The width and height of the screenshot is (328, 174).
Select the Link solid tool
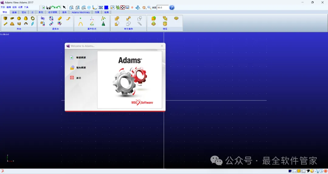(x=5, y=24)
